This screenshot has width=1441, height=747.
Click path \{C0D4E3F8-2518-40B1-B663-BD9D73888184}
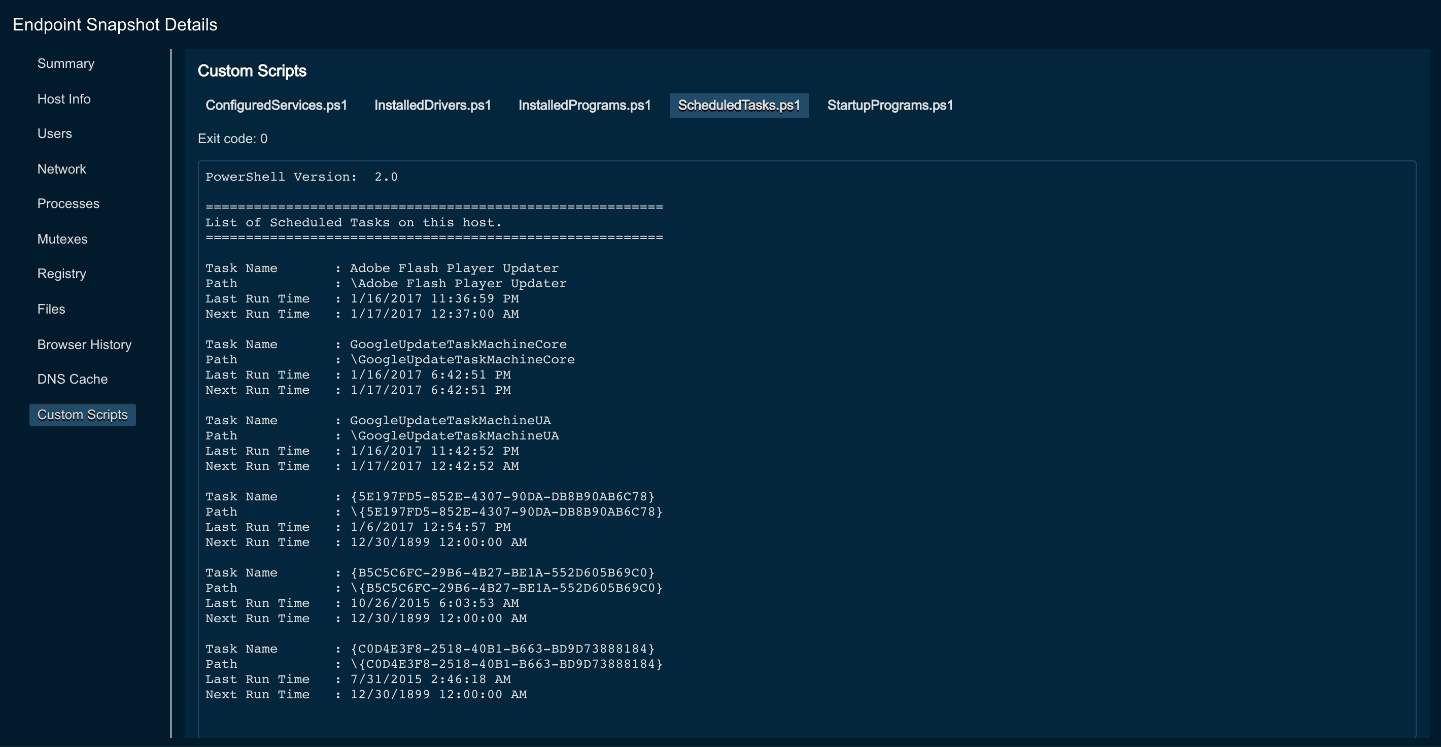click(x=506, y=664)
